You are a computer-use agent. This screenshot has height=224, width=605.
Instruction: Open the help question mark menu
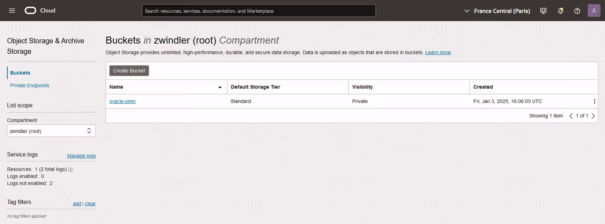(x=577, y=11)
